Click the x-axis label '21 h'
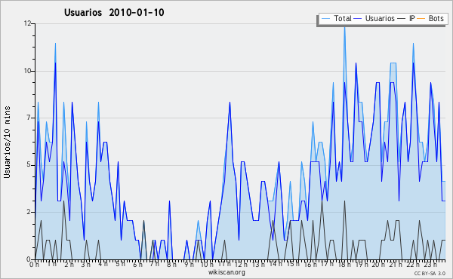This screenshot has width=453, height=279. [x=396, y=264]
